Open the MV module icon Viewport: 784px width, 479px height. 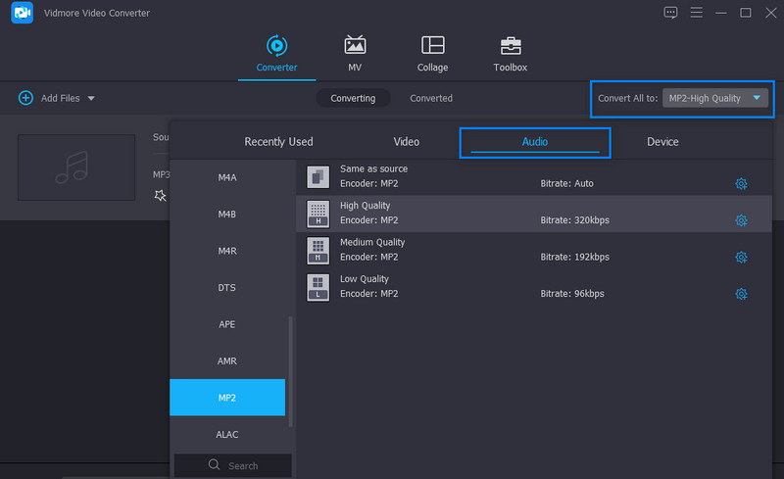[x=355, y=46]
